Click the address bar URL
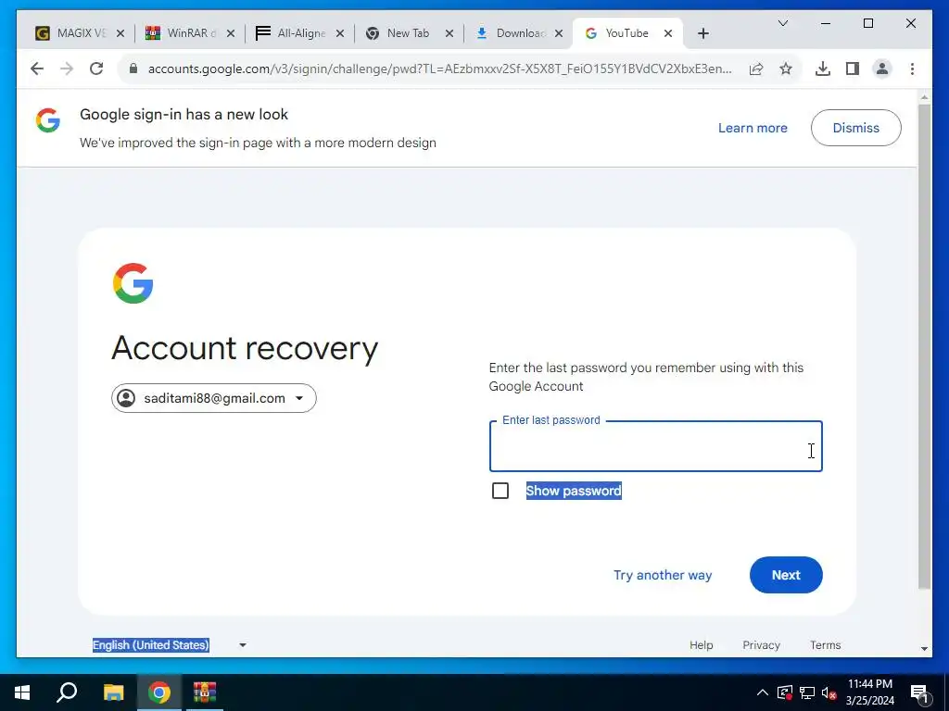This screenshot has width=949, height=711. point(440,69)
